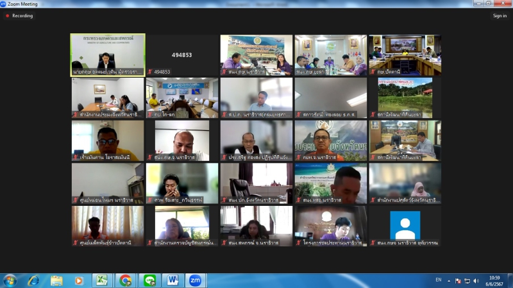The image size is (513, 288).
Task: Select the participant tile with blue avatar placeholder
Action: pyautogui.click(x=405, y=225)
